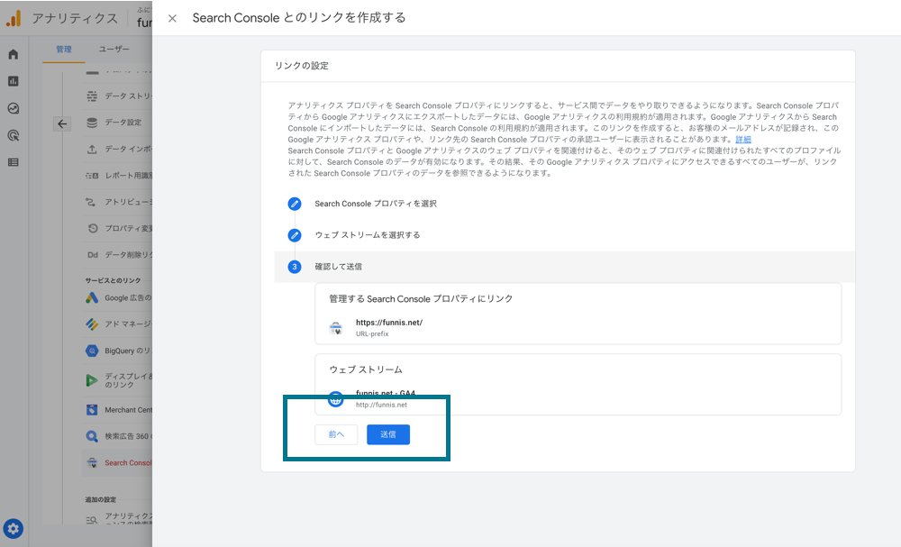Image resolution: width=901 pixels, height=547 pixels.
Task: Open プロパティ変更履歴 menu item
Action: click(119, 229)
